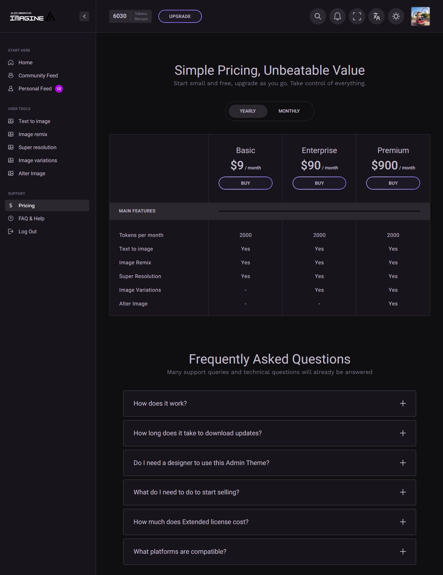The image size is (443, 575).
Task: Buy the Enterprise plan
Action: [319, 183]
